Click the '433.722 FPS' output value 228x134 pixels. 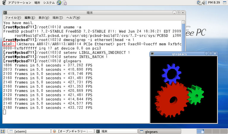point(80,107)
